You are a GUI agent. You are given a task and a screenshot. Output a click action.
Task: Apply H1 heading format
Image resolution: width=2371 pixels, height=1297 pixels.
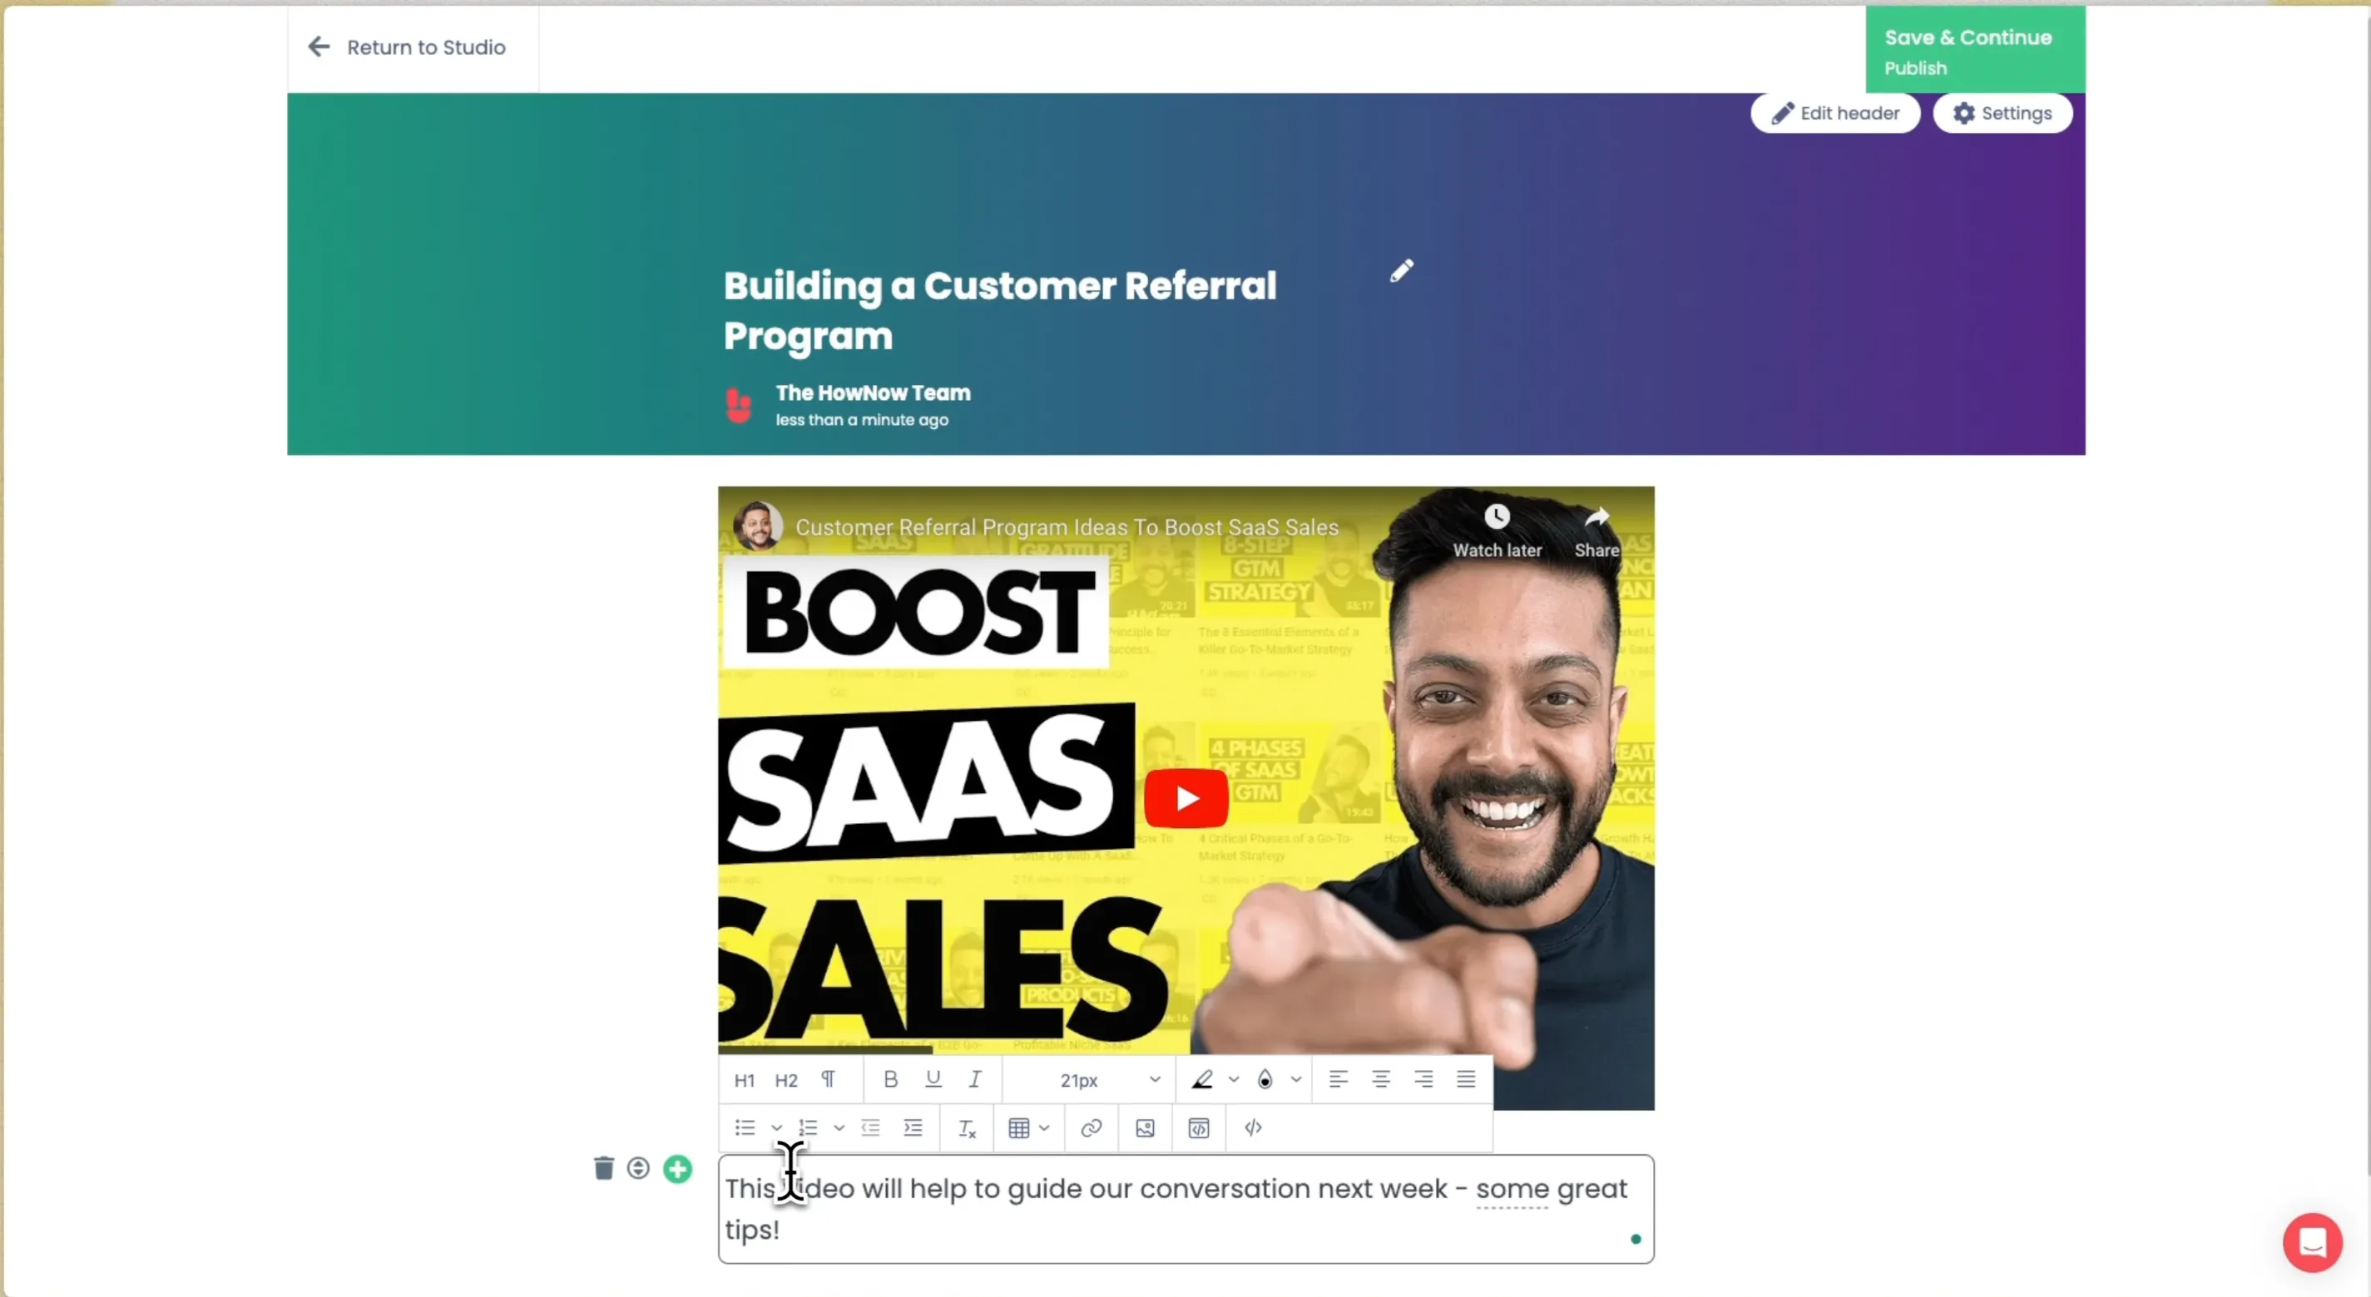[x=744, y=1080]
